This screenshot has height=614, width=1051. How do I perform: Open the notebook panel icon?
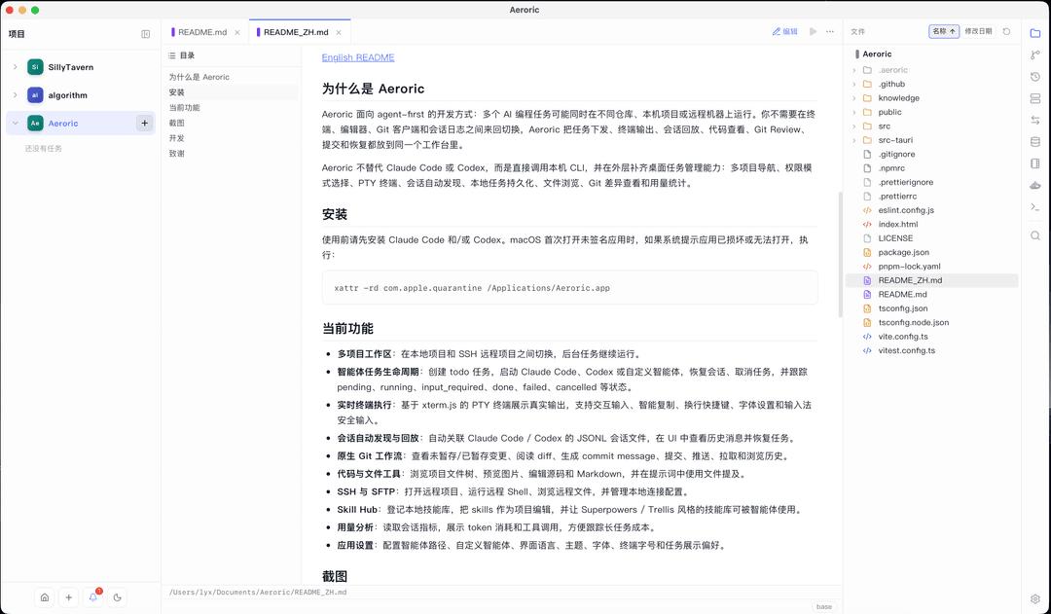[1034, 163]
